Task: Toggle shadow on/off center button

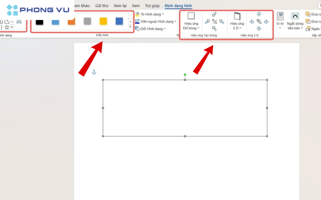Action: [x=214, y=22]
